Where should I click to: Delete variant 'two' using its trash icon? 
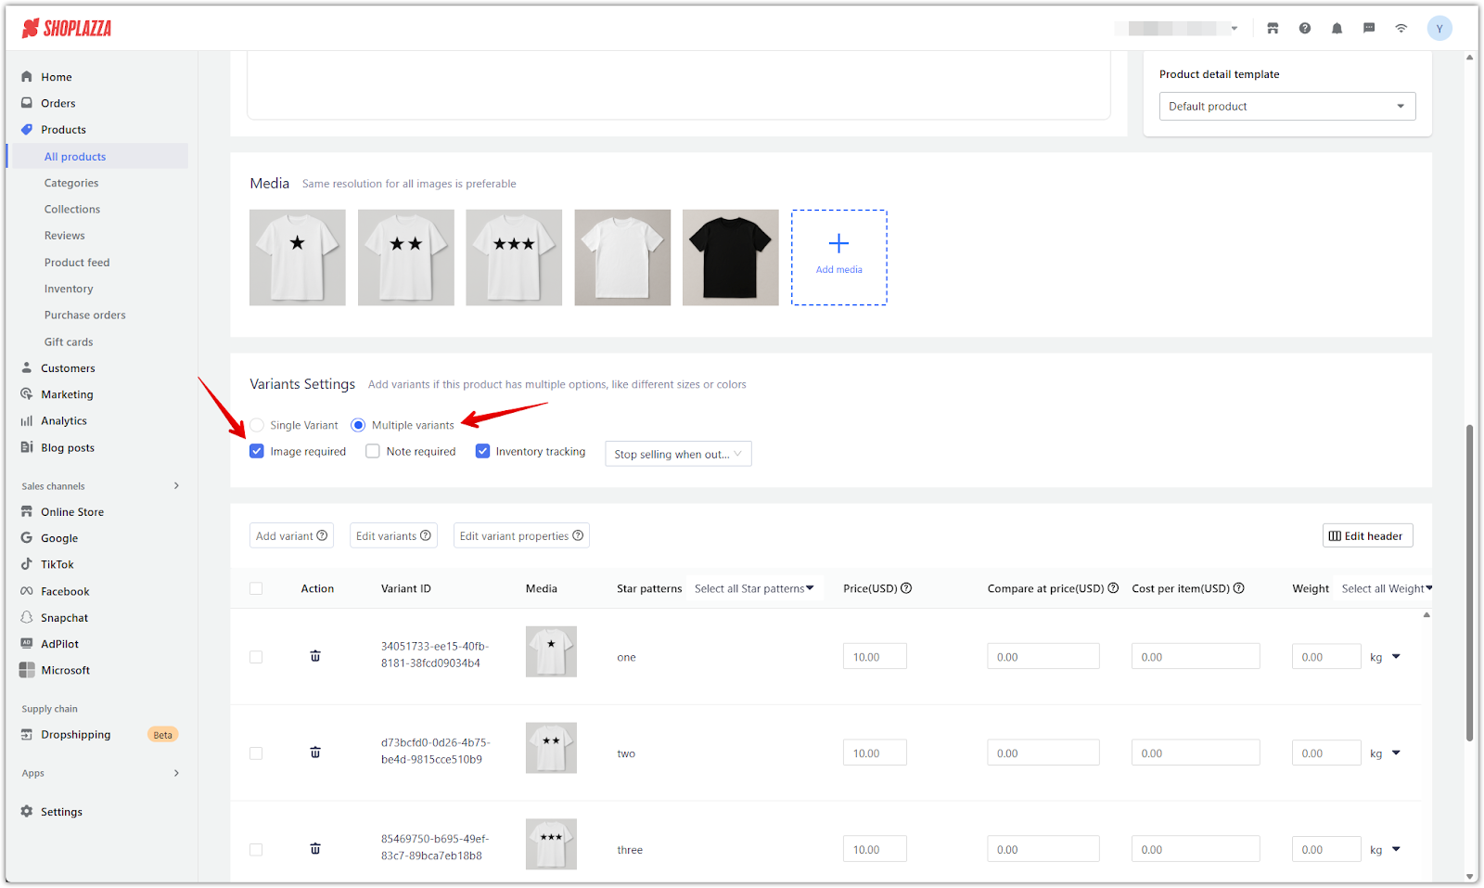(315, 753)
